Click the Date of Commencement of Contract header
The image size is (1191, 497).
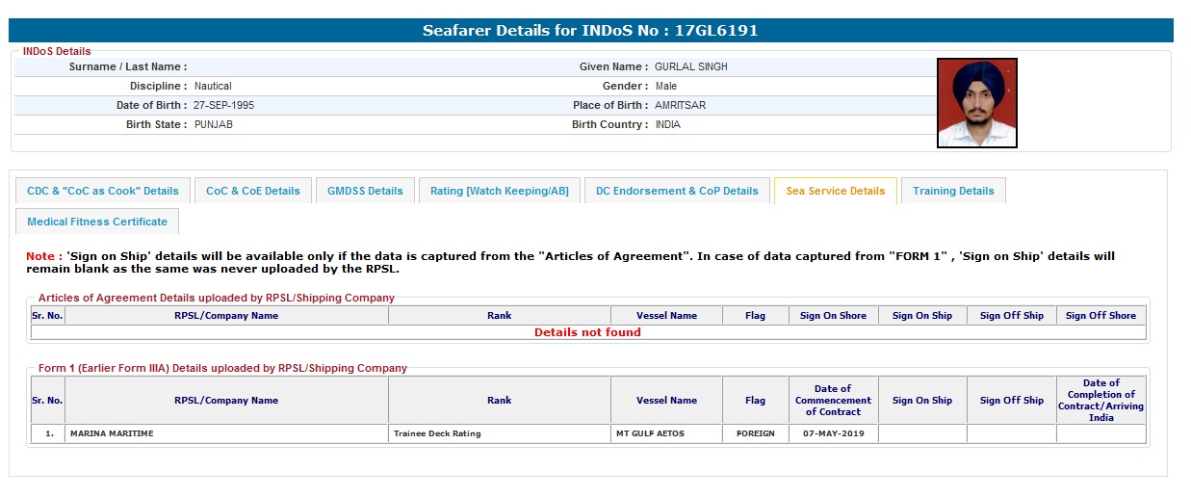[833, 400]
